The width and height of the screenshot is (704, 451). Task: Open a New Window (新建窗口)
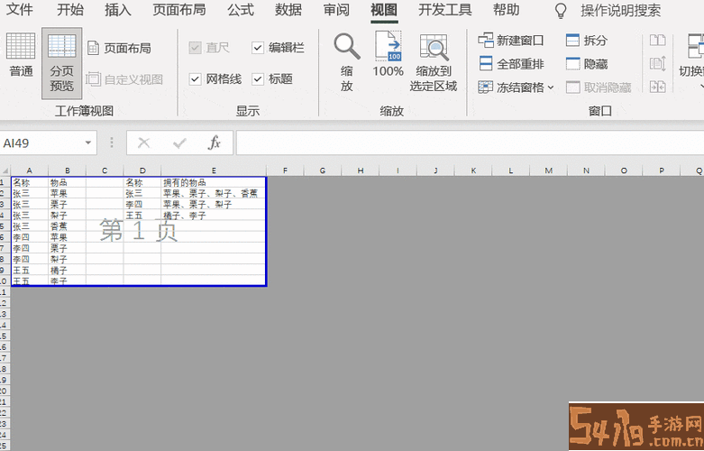(x=511, y=41)
